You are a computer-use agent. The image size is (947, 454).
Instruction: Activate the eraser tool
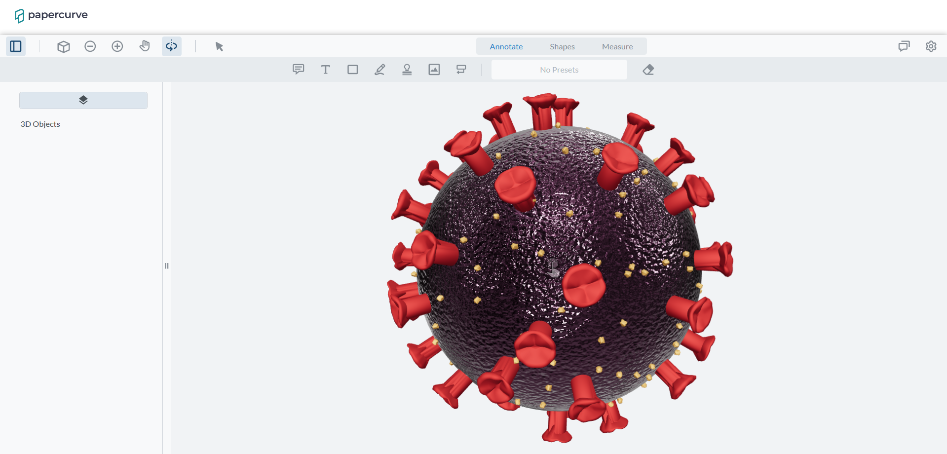[x=647, y=69]
